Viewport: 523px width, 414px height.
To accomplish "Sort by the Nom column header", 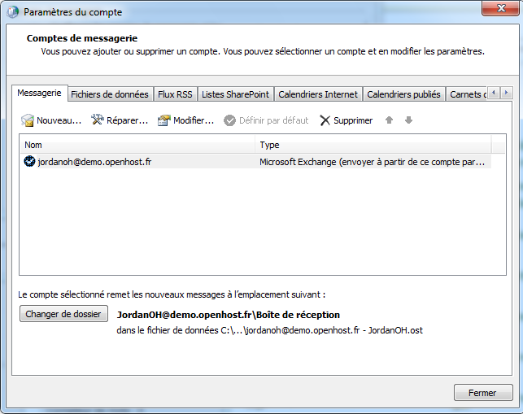I will [137, 145].
